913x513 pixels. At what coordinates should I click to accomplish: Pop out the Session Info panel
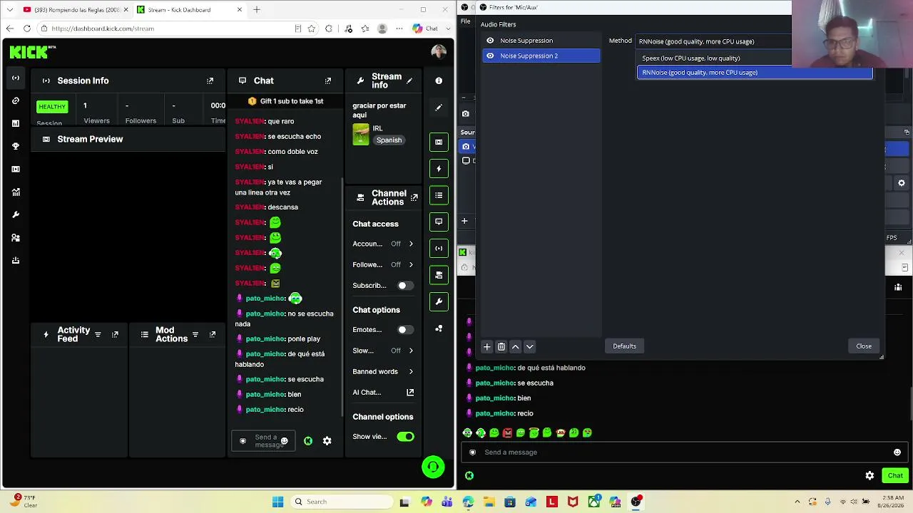210,81
